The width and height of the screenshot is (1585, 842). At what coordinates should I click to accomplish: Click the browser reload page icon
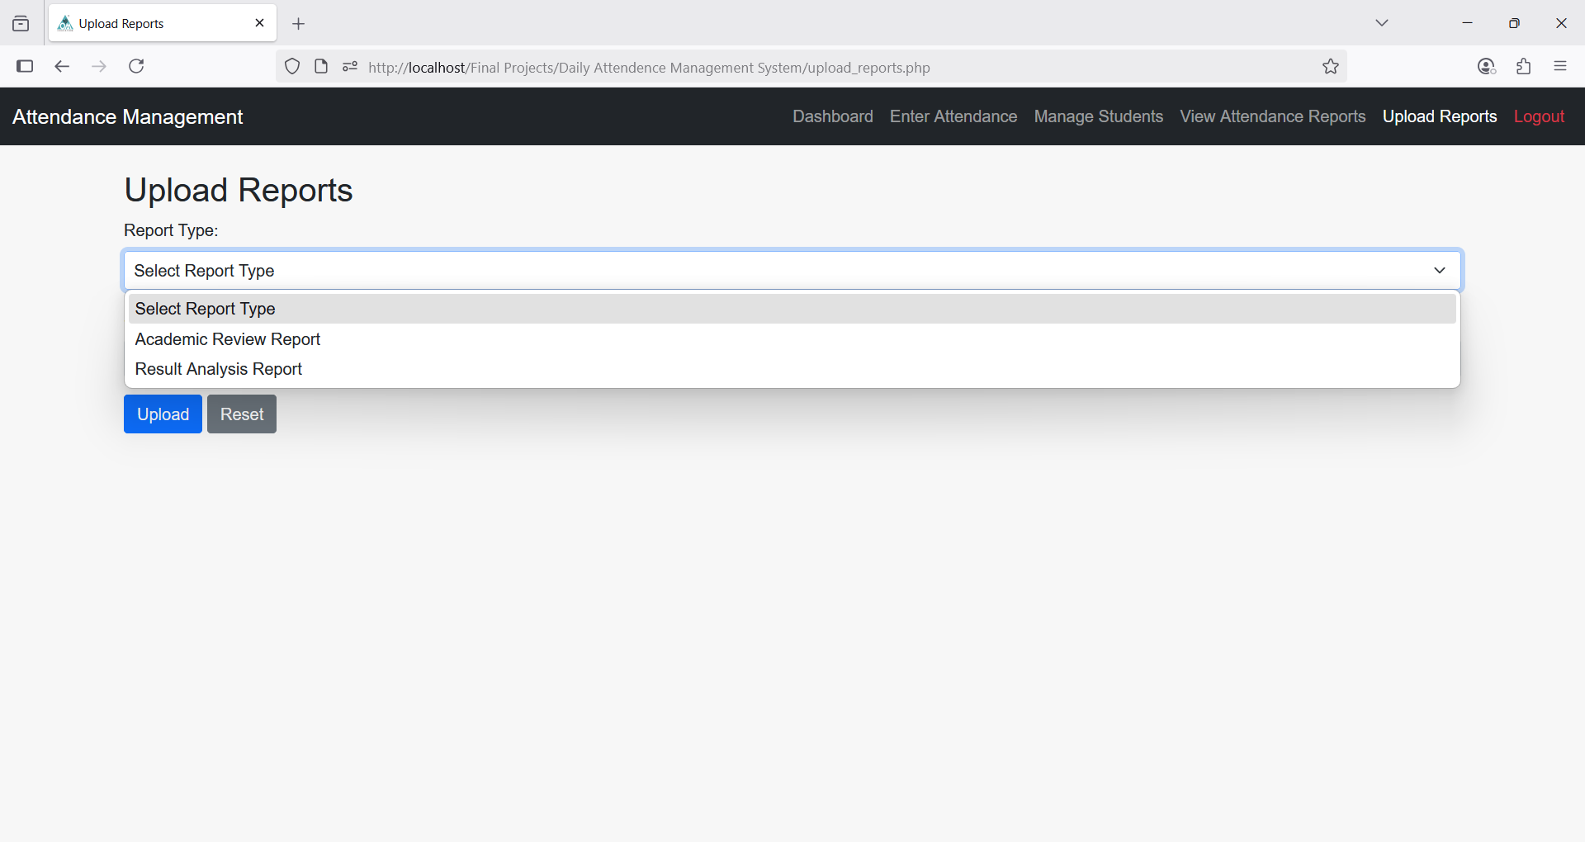point(136,67)
